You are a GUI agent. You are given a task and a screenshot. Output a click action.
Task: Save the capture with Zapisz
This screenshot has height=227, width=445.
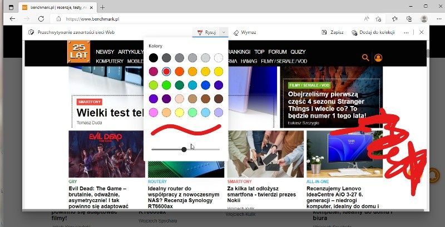coord(332,32)
